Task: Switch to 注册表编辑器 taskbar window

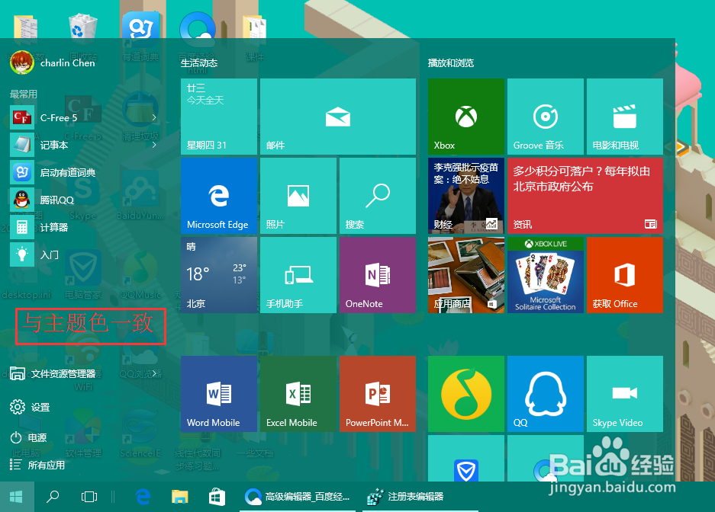Action: (x=420, y=497)
